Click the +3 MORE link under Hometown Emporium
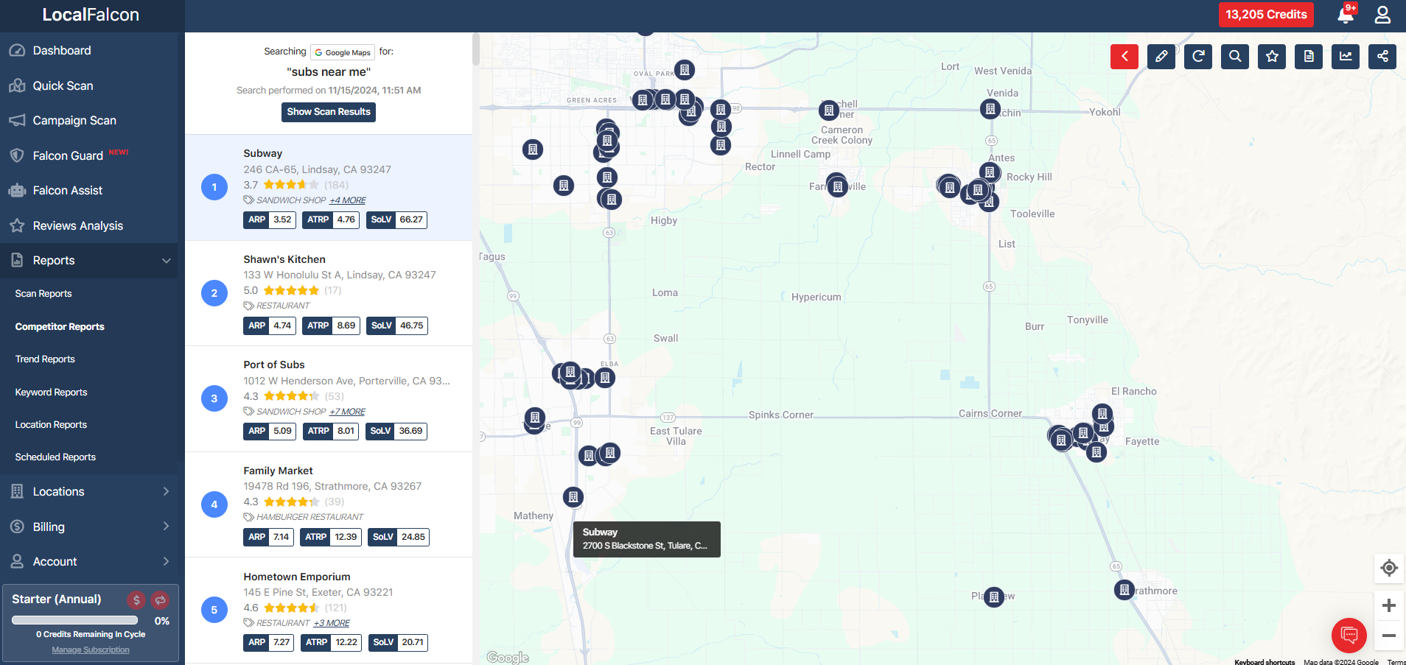Screen dimensions: 1406x665 point(332,623)
